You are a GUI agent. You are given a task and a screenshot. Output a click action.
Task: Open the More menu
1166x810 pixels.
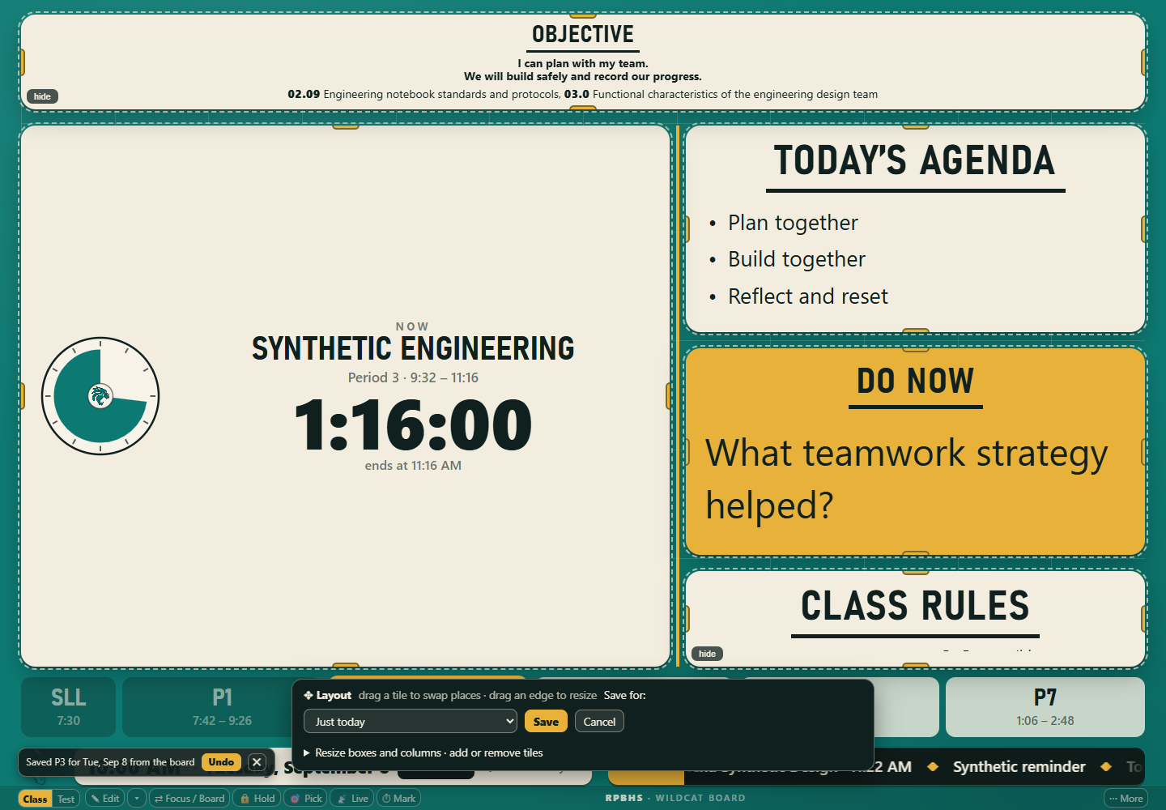tap(1126, 799)
